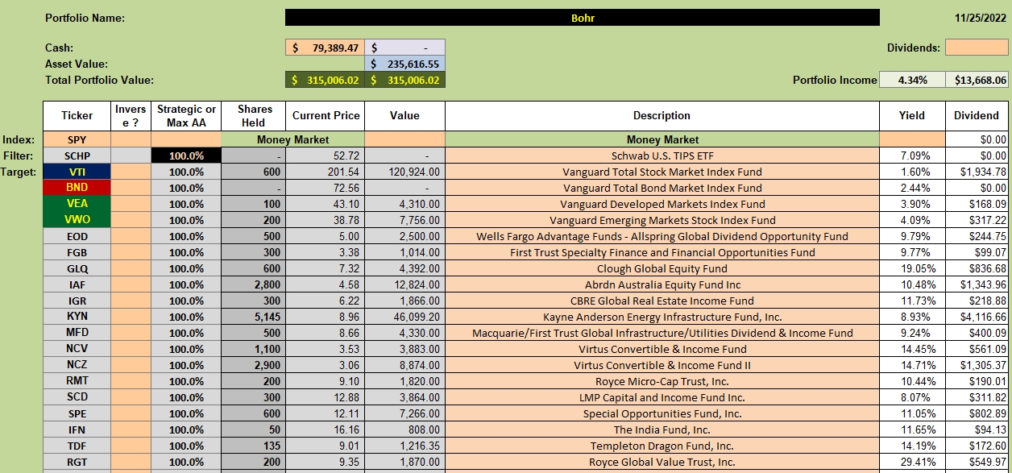This screenshot has height=473, width=1012.
Task: Click the KYN shares held 5,145 cell
Action: coord(253,317)
